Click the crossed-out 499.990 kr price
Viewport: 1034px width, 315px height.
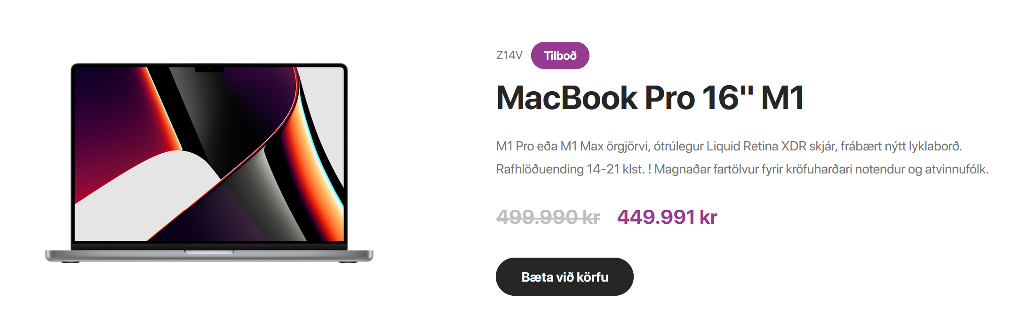click(x=548, y=217)
